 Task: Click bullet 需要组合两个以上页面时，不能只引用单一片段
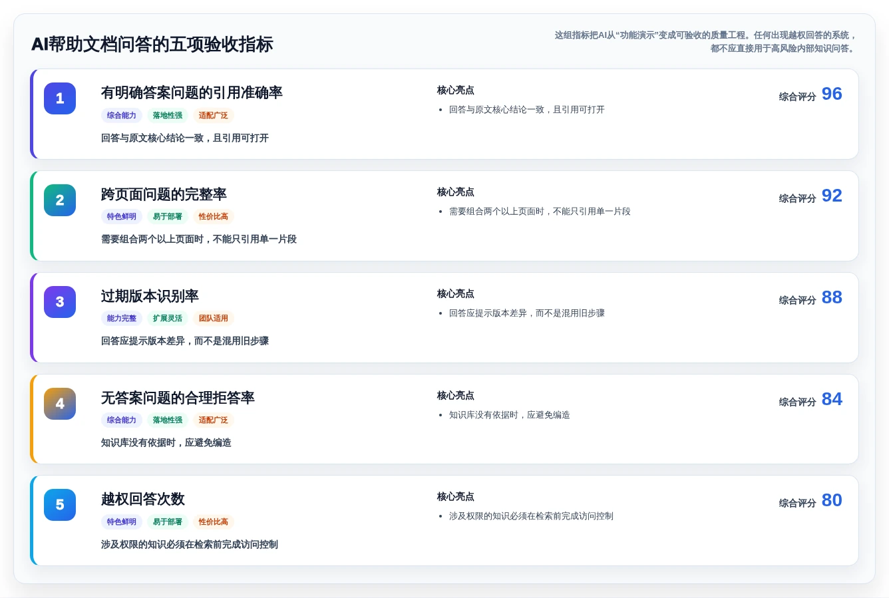540,212
